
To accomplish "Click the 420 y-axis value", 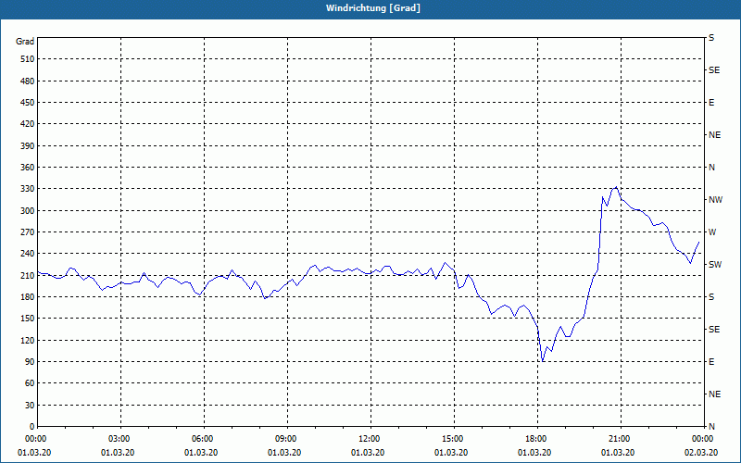I will tap(28, 124).
